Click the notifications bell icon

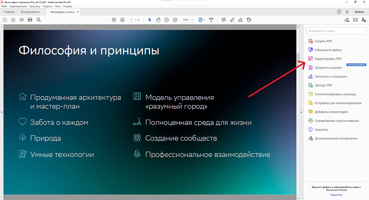click(347, 12)
